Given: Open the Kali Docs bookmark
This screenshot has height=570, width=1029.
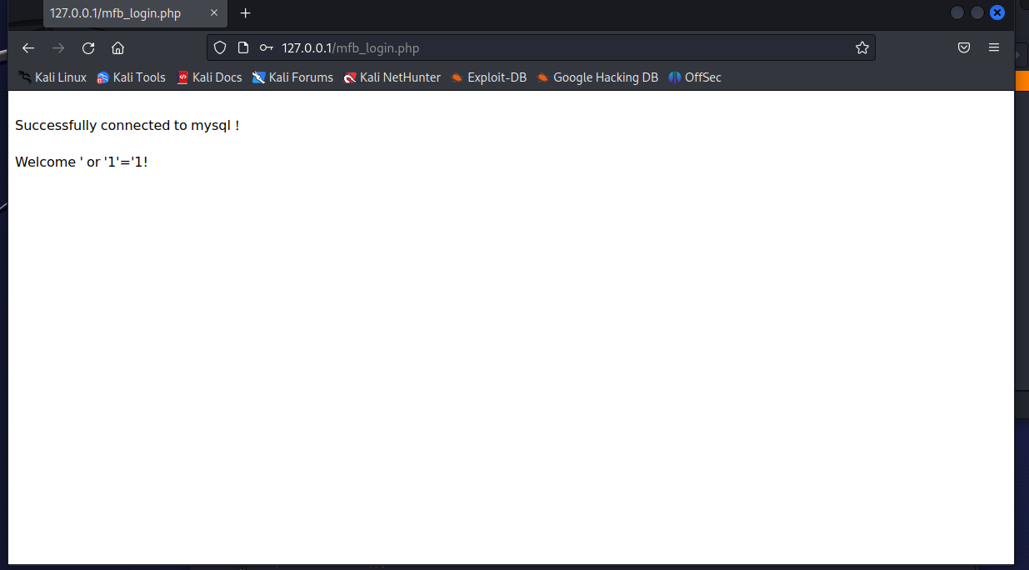Looking at the screenshot, I should click(209, 77).
